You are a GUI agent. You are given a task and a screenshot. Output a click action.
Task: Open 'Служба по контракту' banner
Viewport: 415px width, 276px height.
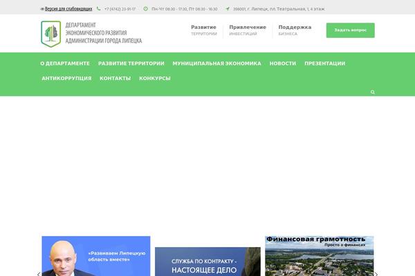[207, 262]
